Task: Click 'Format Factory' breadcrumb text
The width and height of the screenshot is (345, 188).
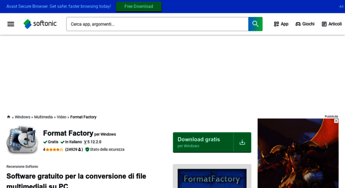Action: (x=83, y=117)
